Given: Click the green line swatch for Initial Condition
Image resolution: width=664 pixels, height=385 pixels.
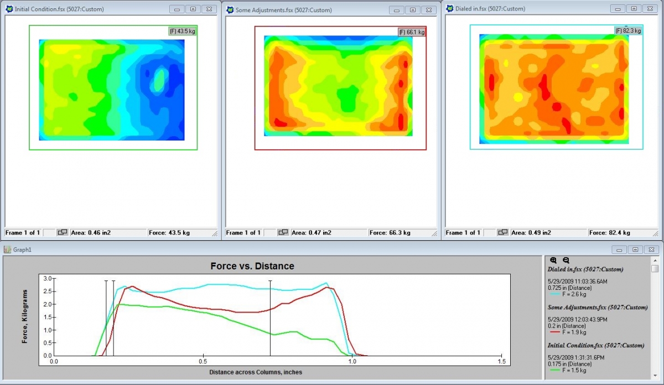Looking at the screenshot, I should (x=554, y=371).
